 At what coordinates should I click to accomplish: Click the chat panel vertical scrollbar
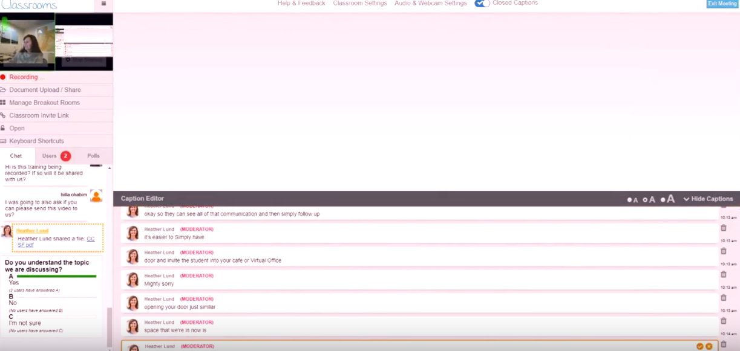(x=110, y=326)
